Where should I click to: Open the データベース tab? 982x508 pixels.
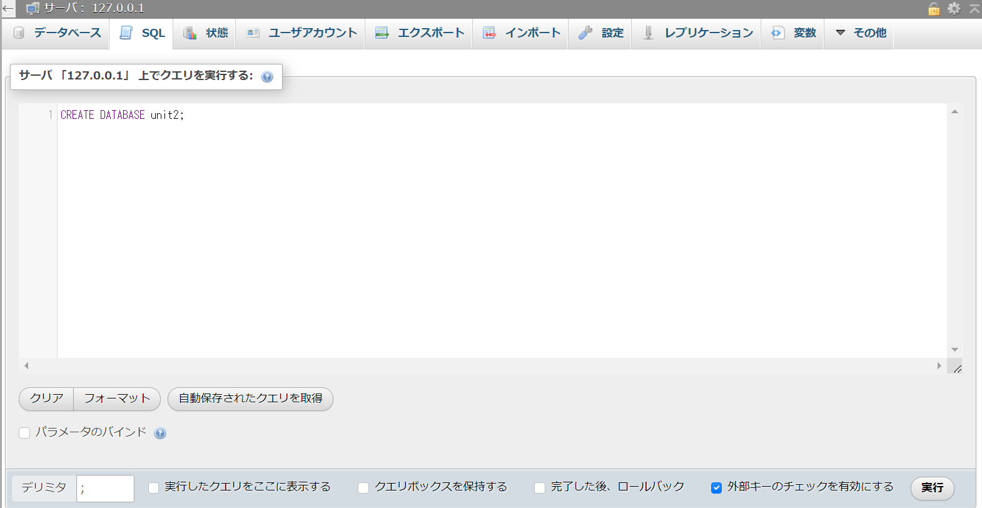(56, 33)
